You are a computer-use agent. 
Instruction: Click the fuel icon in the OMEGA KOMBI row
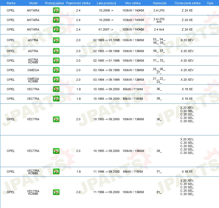[x=56, y=80]
